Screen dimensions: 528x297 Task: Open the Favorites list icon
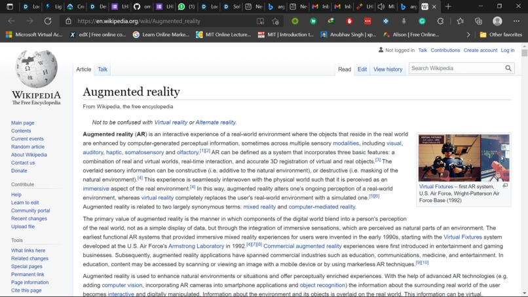460,21
